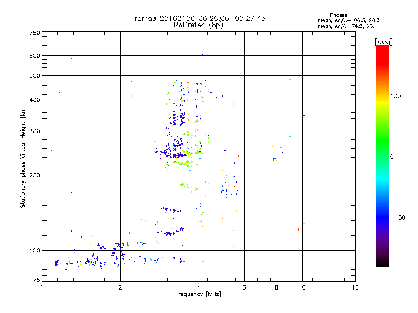This screenshot has height=313, width=418.
Task: Click the colorbar tick label '100'
Action: point(396,96)
